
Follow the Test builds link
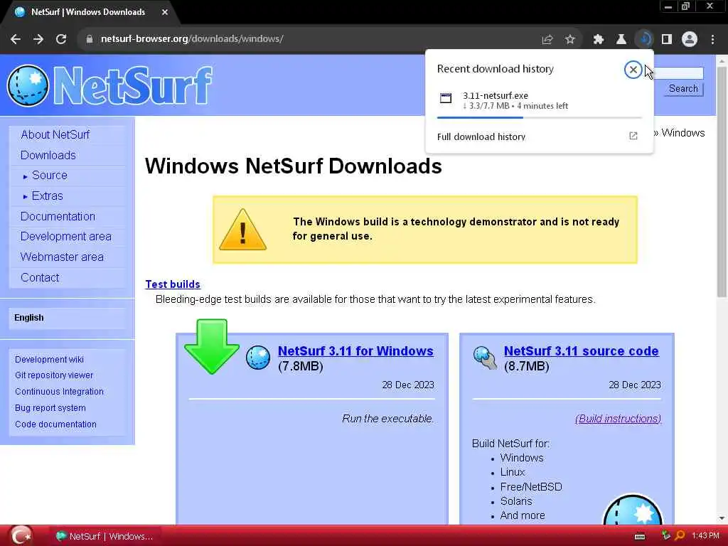(173, 284)
